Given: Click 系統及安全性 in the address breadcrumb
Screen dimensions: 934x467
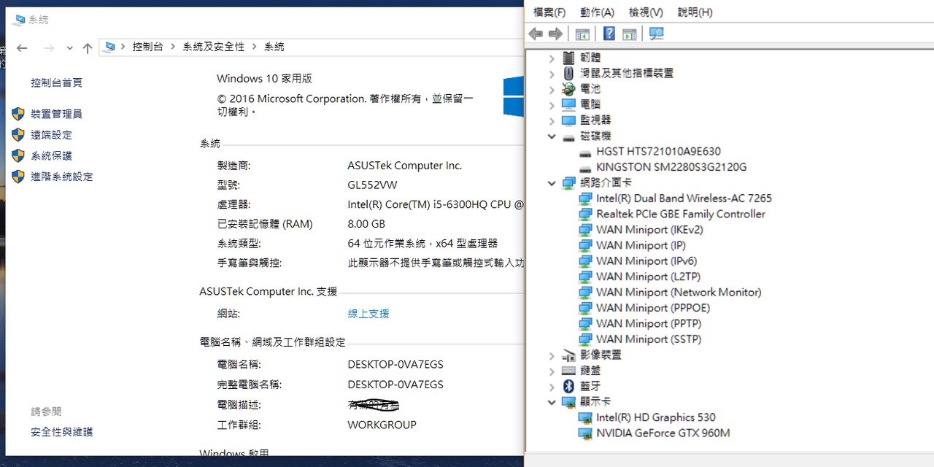Looking at the screenshot, I should click(214, 47).
